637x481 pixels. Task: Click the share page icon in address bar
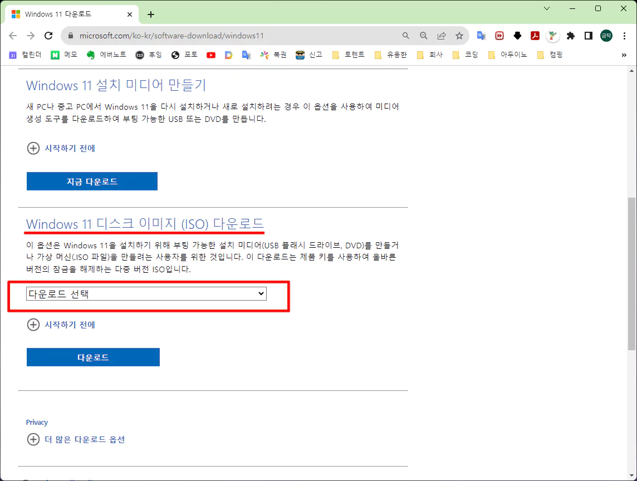442,36
